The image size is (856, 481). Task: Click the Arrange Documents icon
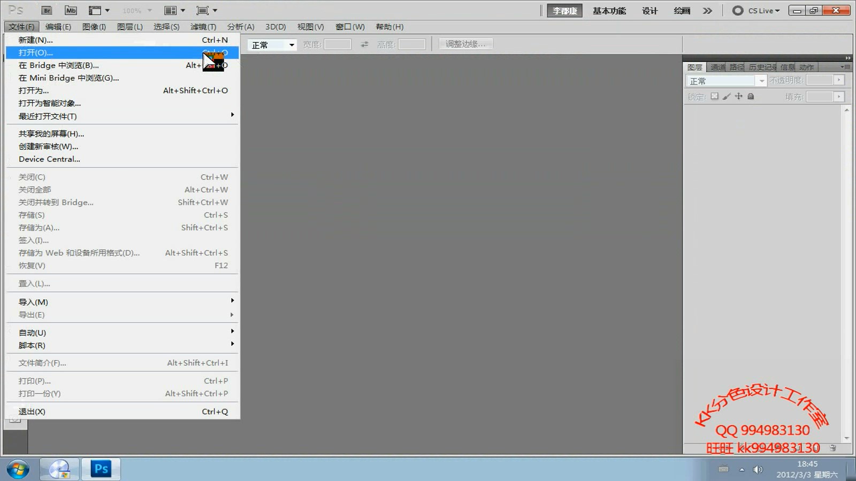tap(170, 10)
